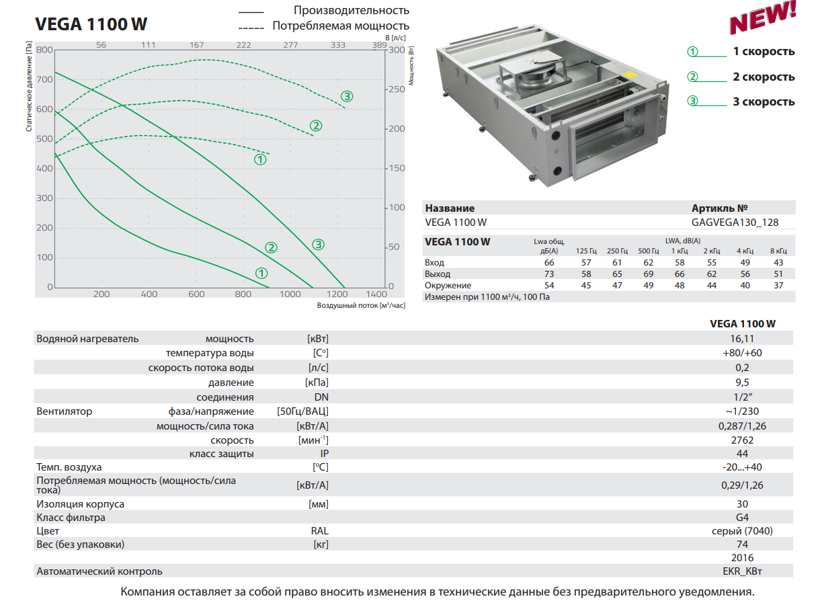Pick circled 3 marker on the solid performance curve
The image size is (816, 609).
(x=319, y=245)
